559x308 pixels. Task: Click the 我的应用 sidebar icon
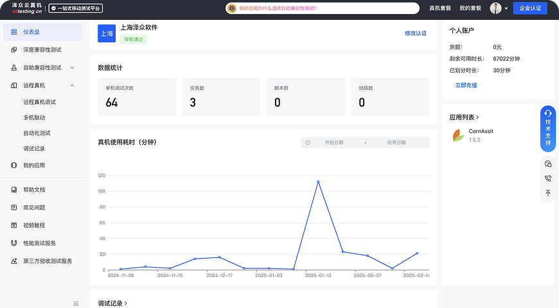pyautogui.click(x=14, y=166)
